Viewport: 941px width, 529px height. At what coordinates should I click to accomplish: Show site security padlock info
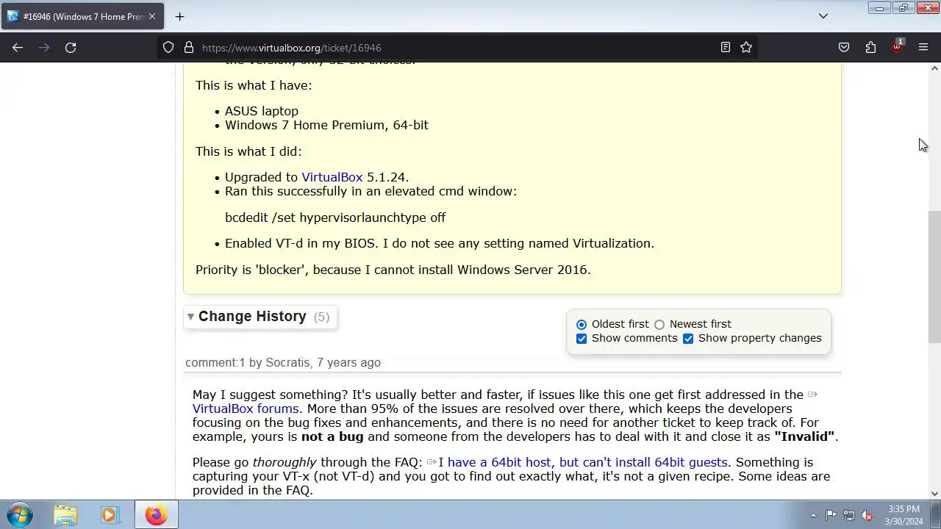(x=188, y=48)
